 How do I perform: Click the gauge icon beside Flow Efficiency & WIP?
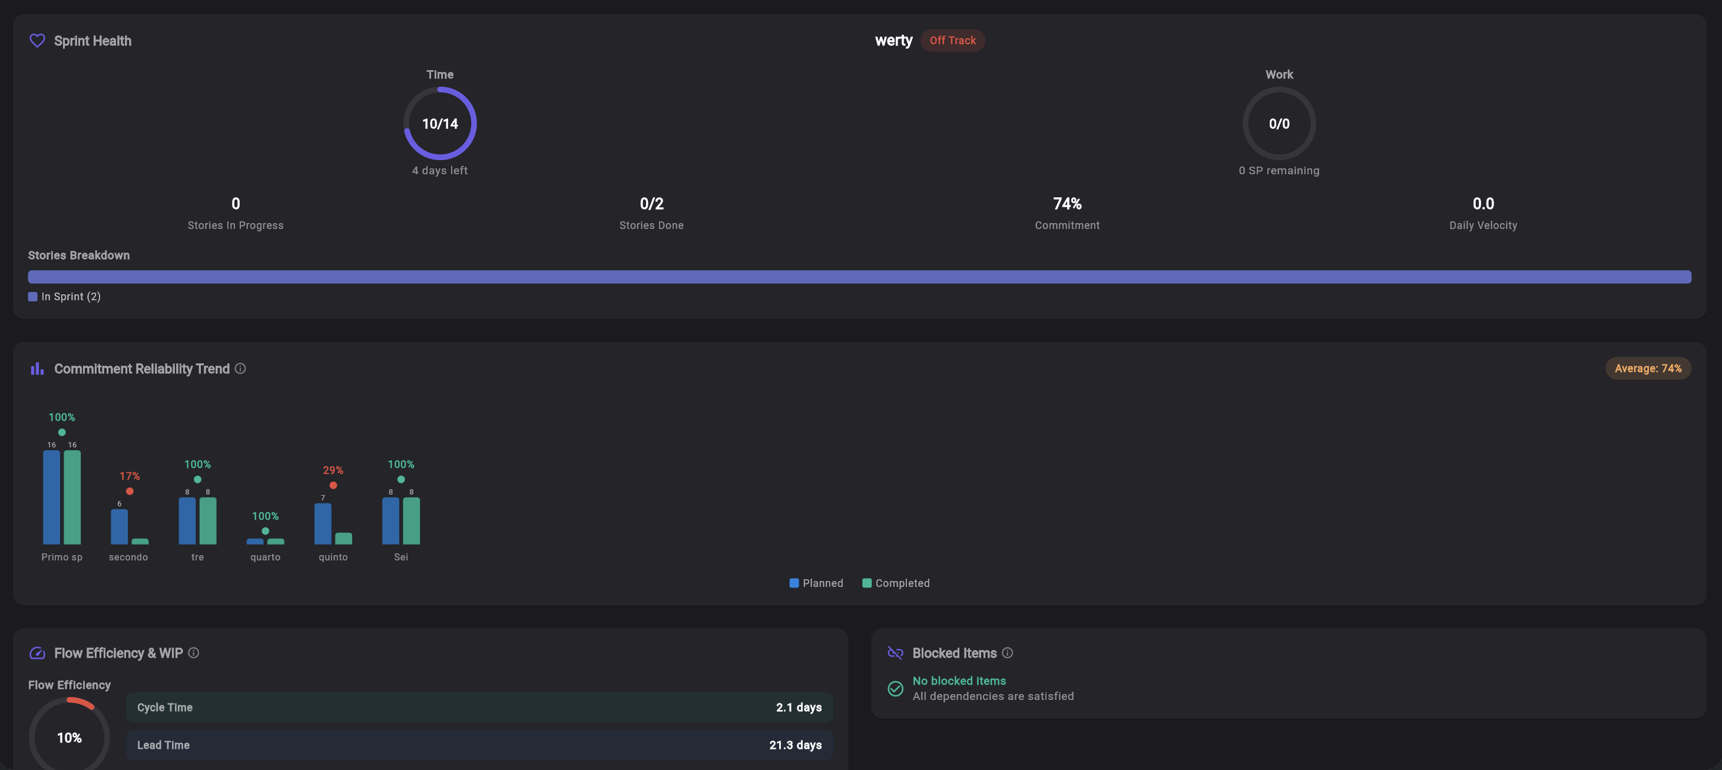38,653
